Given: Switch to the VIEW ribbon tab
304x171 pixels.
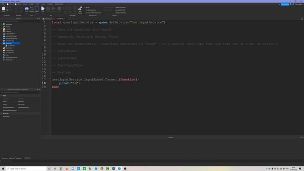Looking at the screenshot, I should coord(43,4).
